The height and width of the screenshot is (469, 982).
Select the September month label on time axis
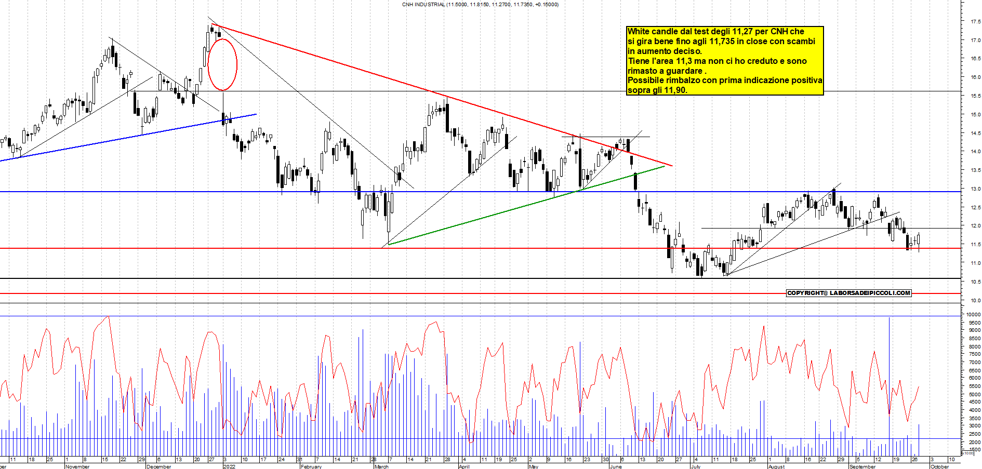click(862, 466)
